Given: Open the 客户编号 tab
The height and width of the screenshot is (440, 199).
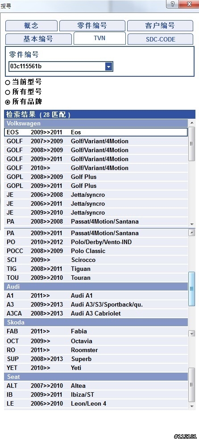Looking at the screenshot, I should [x=160, y=26].
